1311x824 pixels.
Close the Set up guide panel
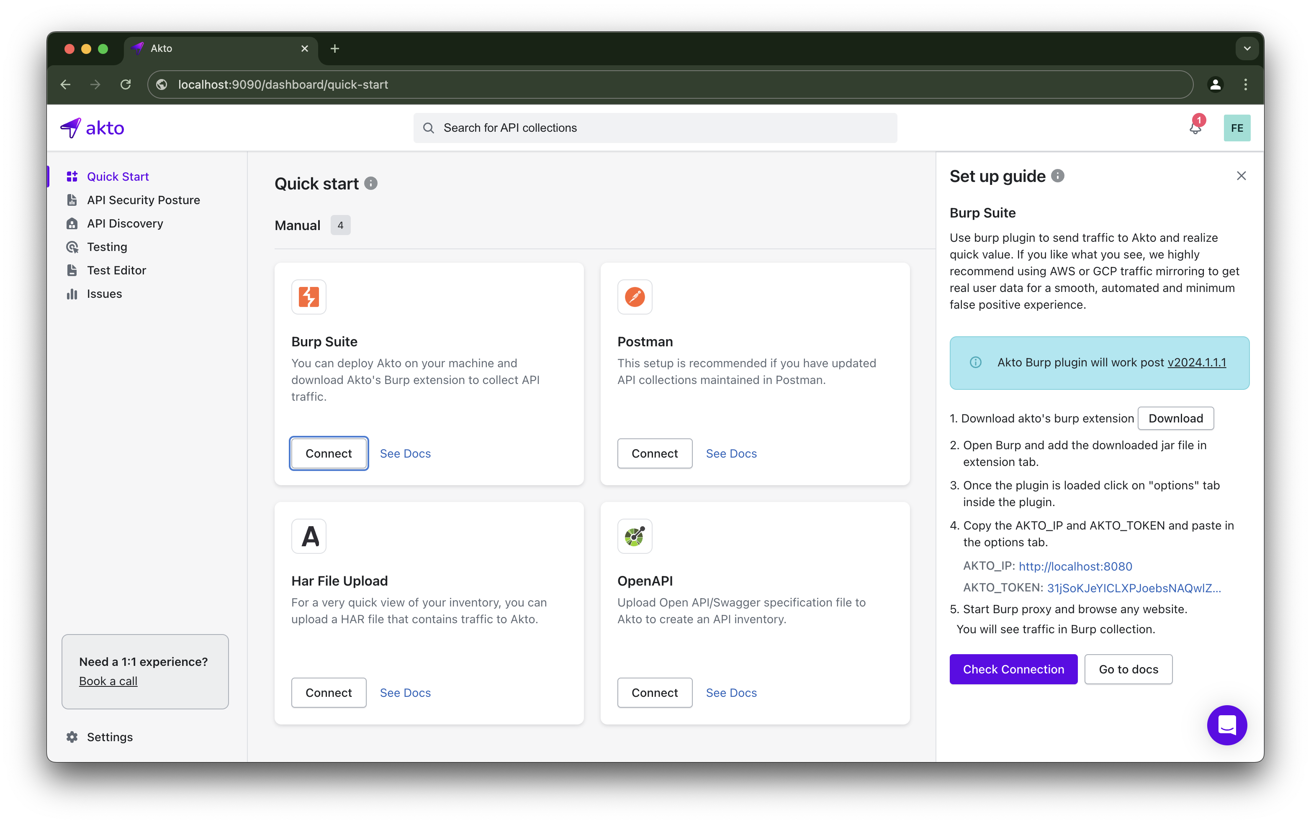(x=1241, y=176)
